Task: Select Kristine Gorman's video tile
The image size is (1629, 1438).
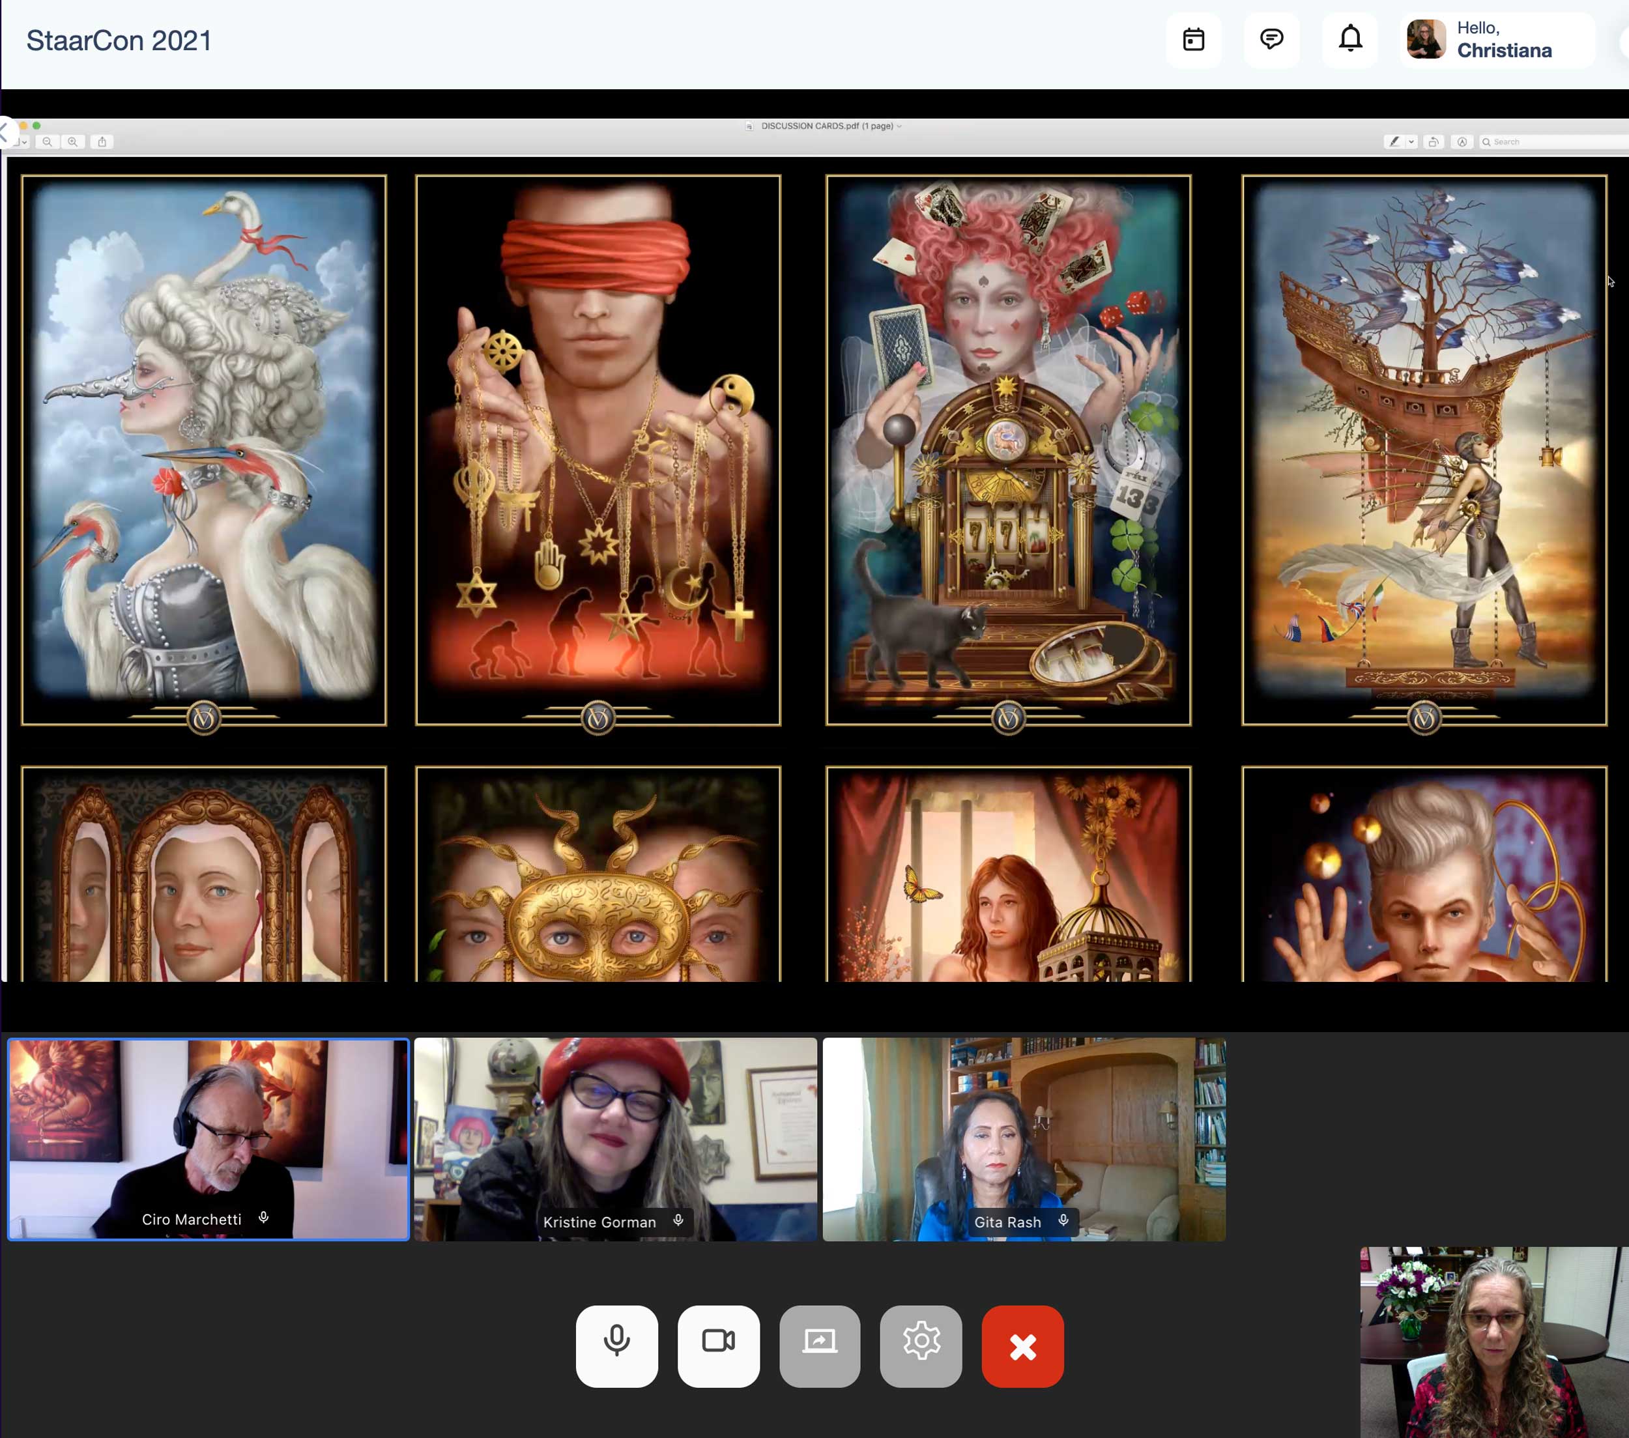Action: pyautogui.click(x=615, y=1138)
